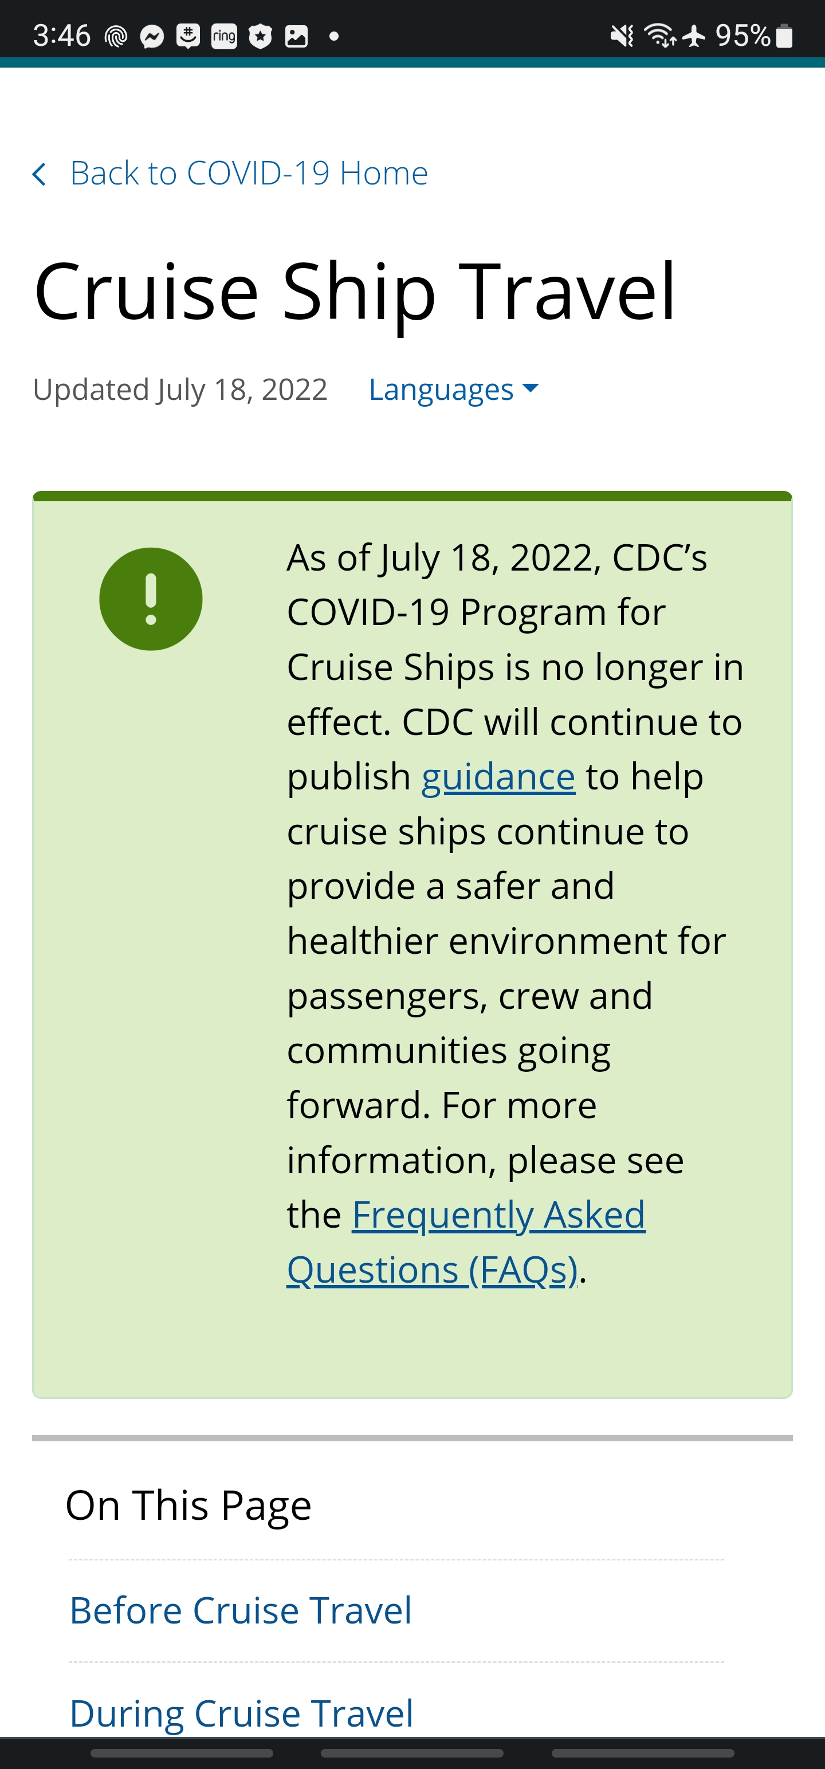Tap the airplane mode status icon
This screenshot has height=1769, width=825.
point(694,36)
